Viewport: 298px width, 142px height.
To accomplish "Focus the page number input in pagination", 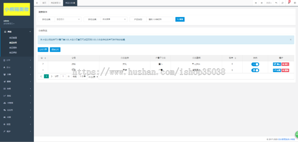I will tap(63, 76).
